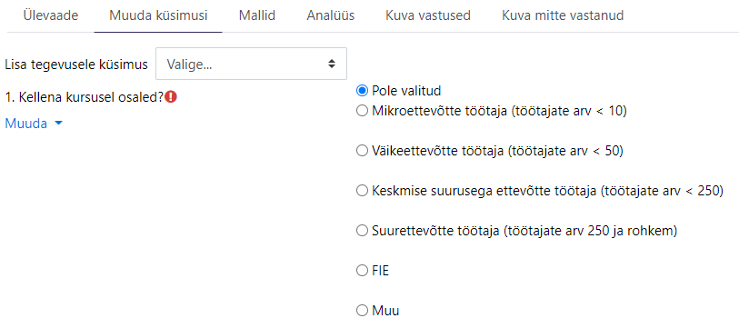Open the Valige question type dropdown
This screenshot has height=328, width=739.
pos(251,64)
